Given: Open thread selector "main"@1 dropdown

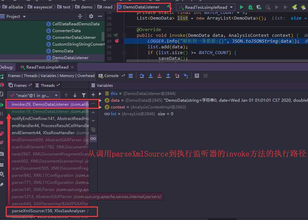Looking at the screenshot, I should (34, 95).
